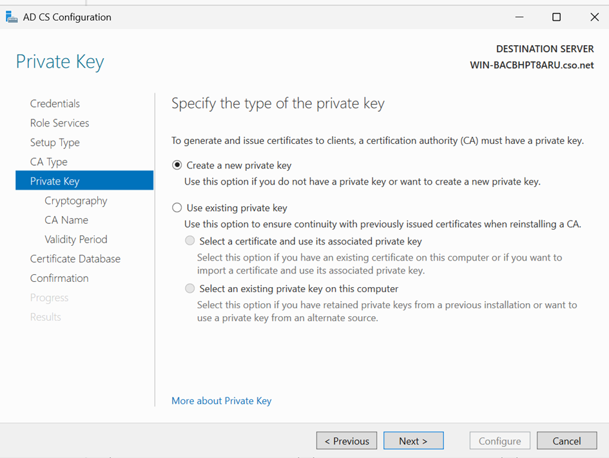Select Use existing private key option

(177, 208)
